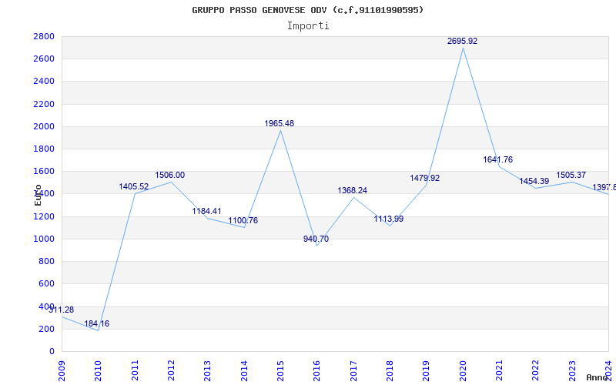Click the 2023 x-axis year label

point(572,371)
